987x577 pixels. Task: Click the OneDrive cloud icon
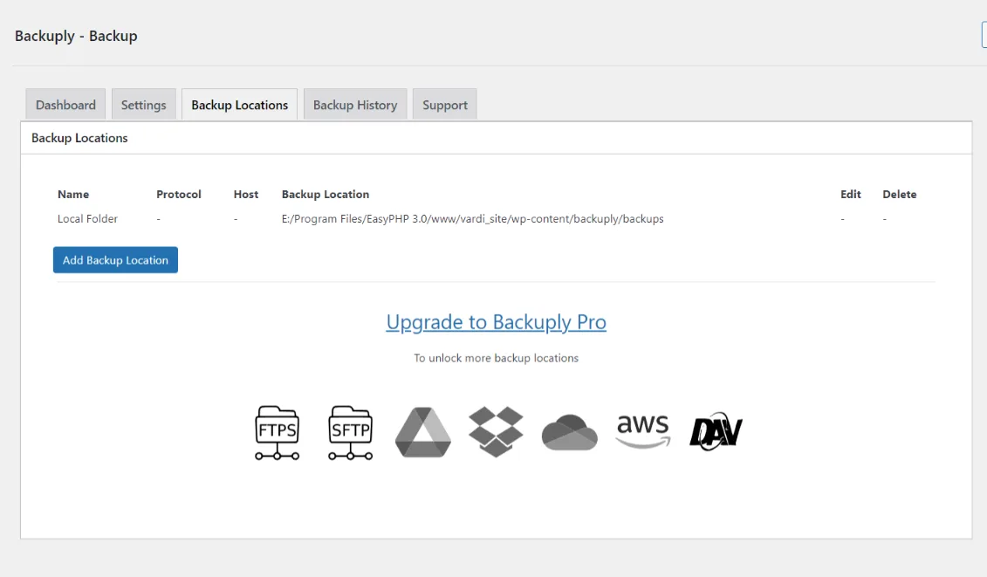tap(569, 433)
